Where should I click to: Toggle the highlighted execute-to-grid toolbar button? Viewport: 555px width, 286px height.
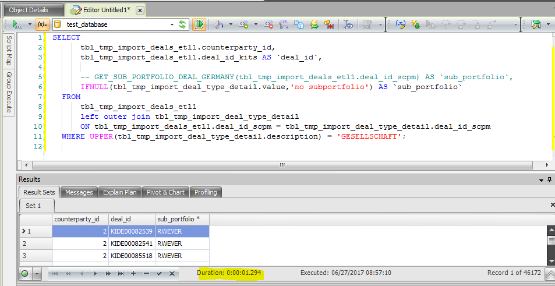[x=199, y=24]
